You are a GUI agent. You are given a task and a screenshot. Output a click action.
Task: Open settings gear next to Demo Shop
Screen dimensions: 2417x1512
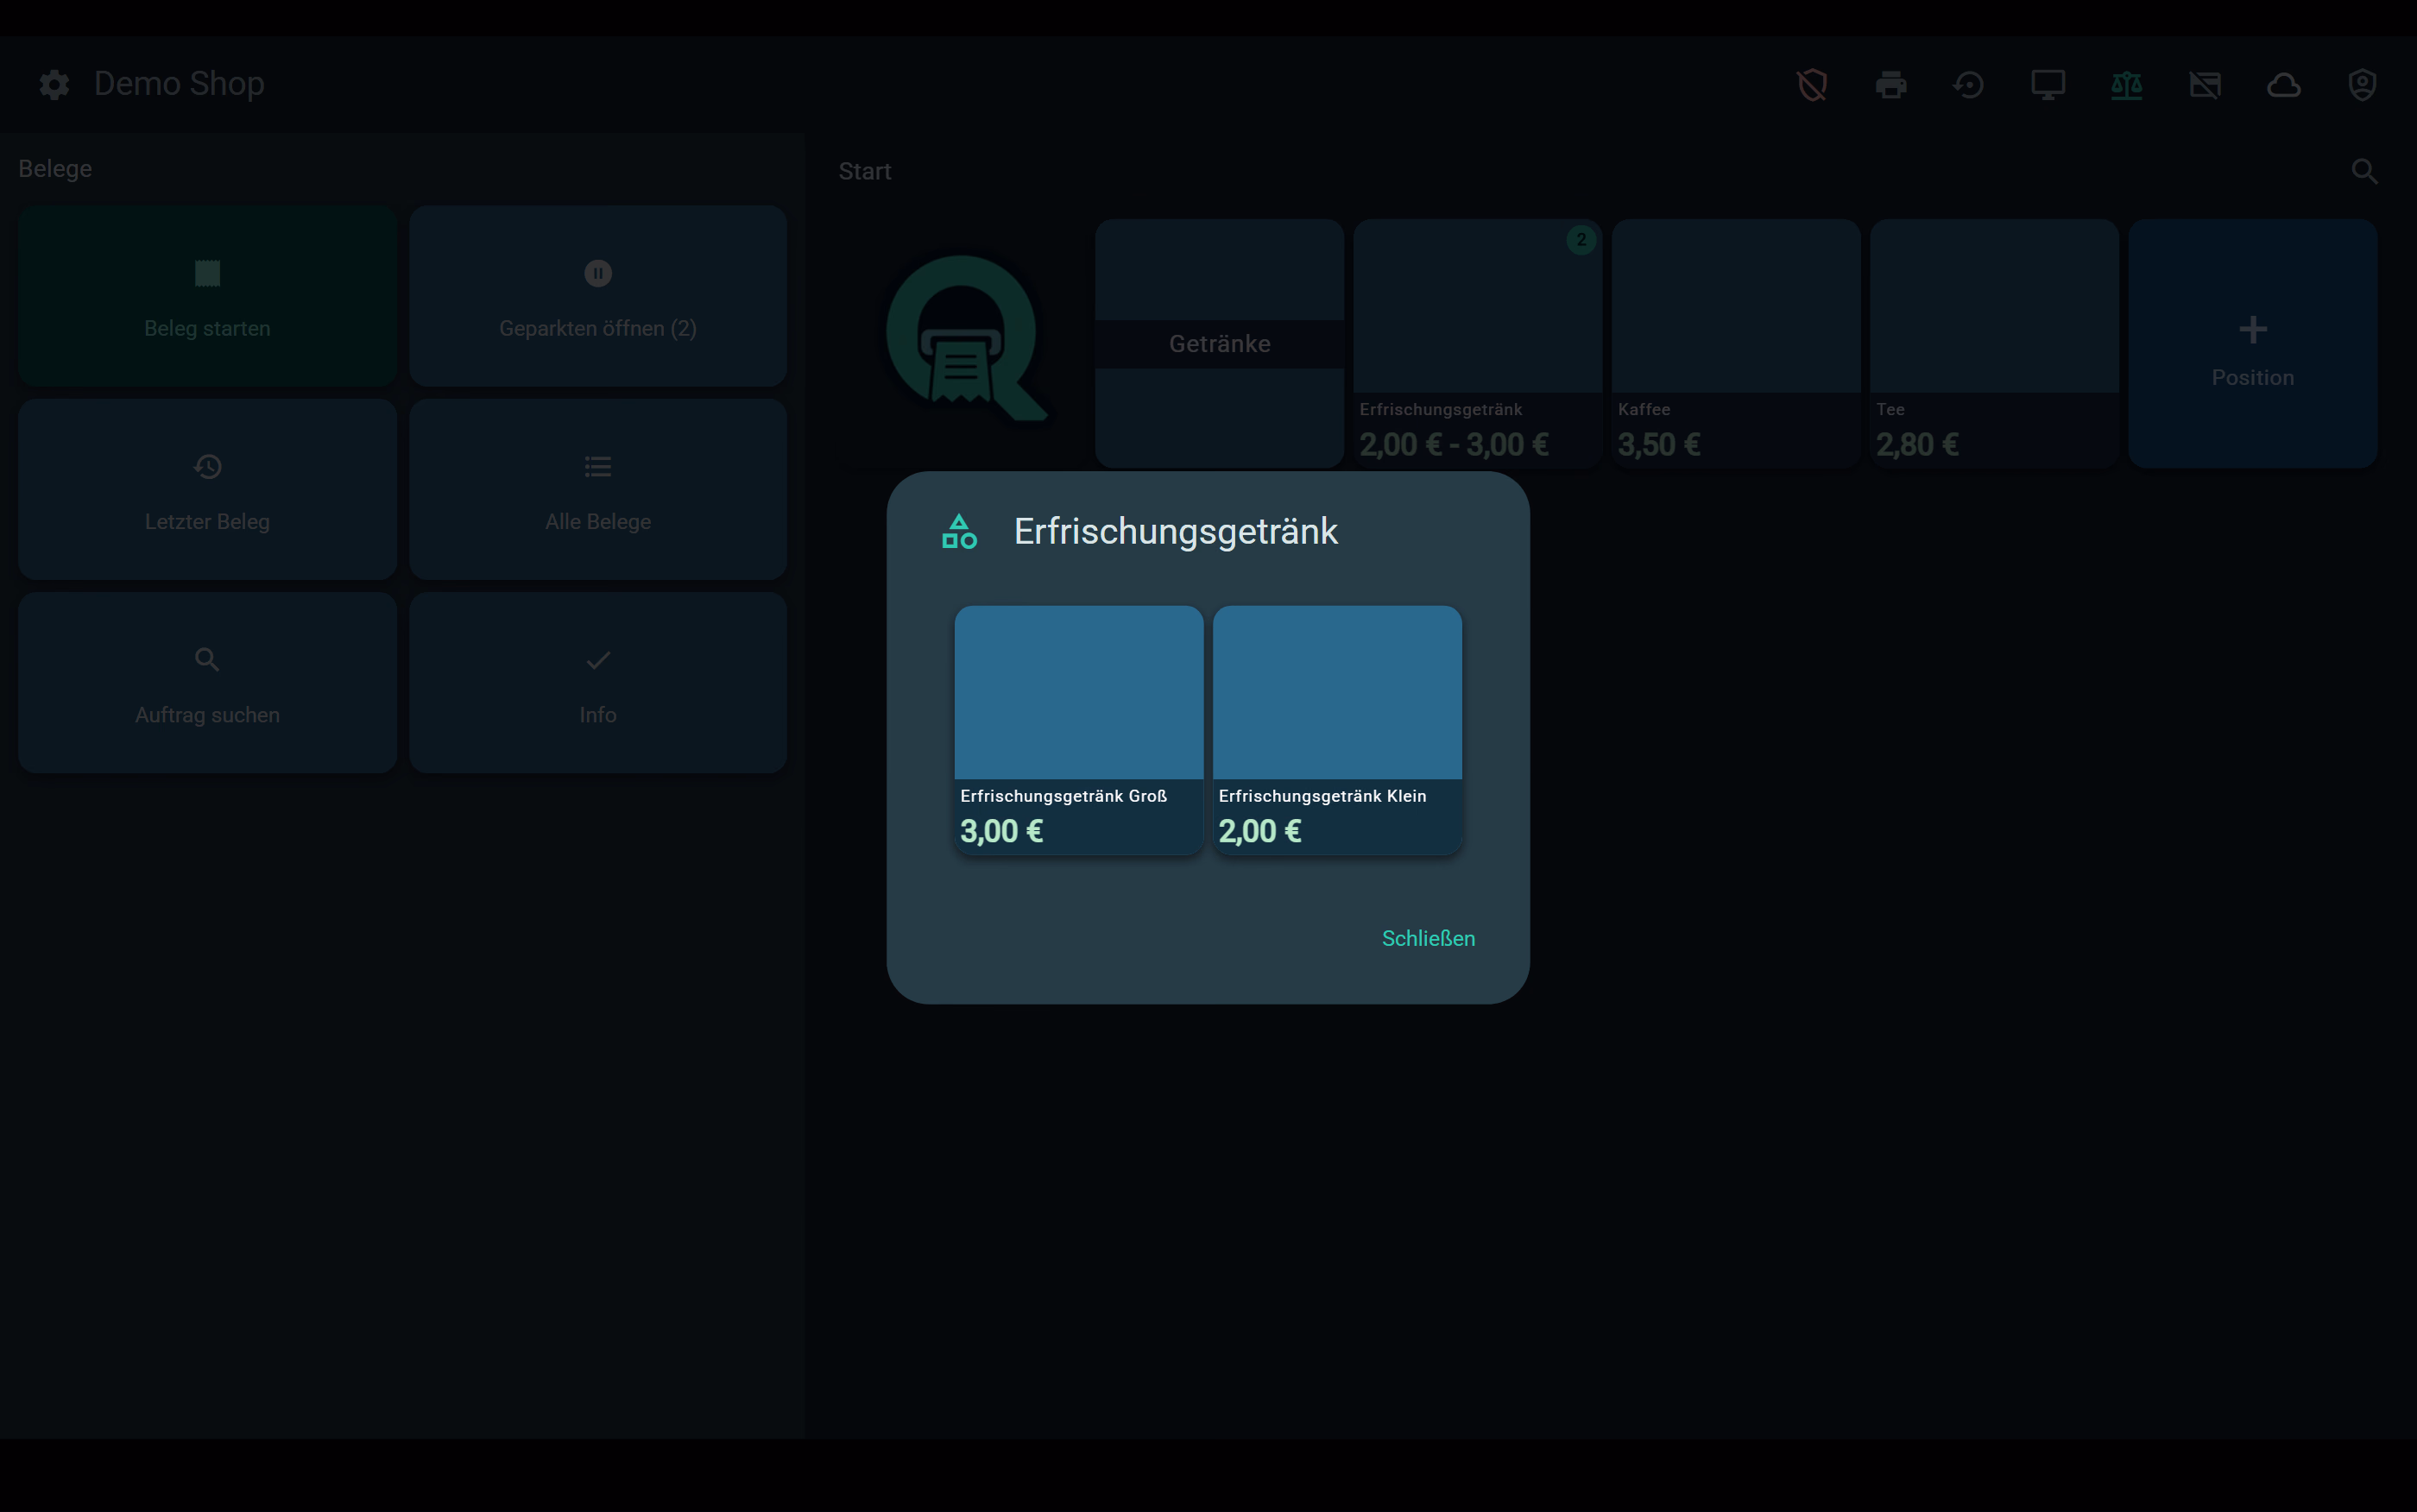(x=54, y=84)
